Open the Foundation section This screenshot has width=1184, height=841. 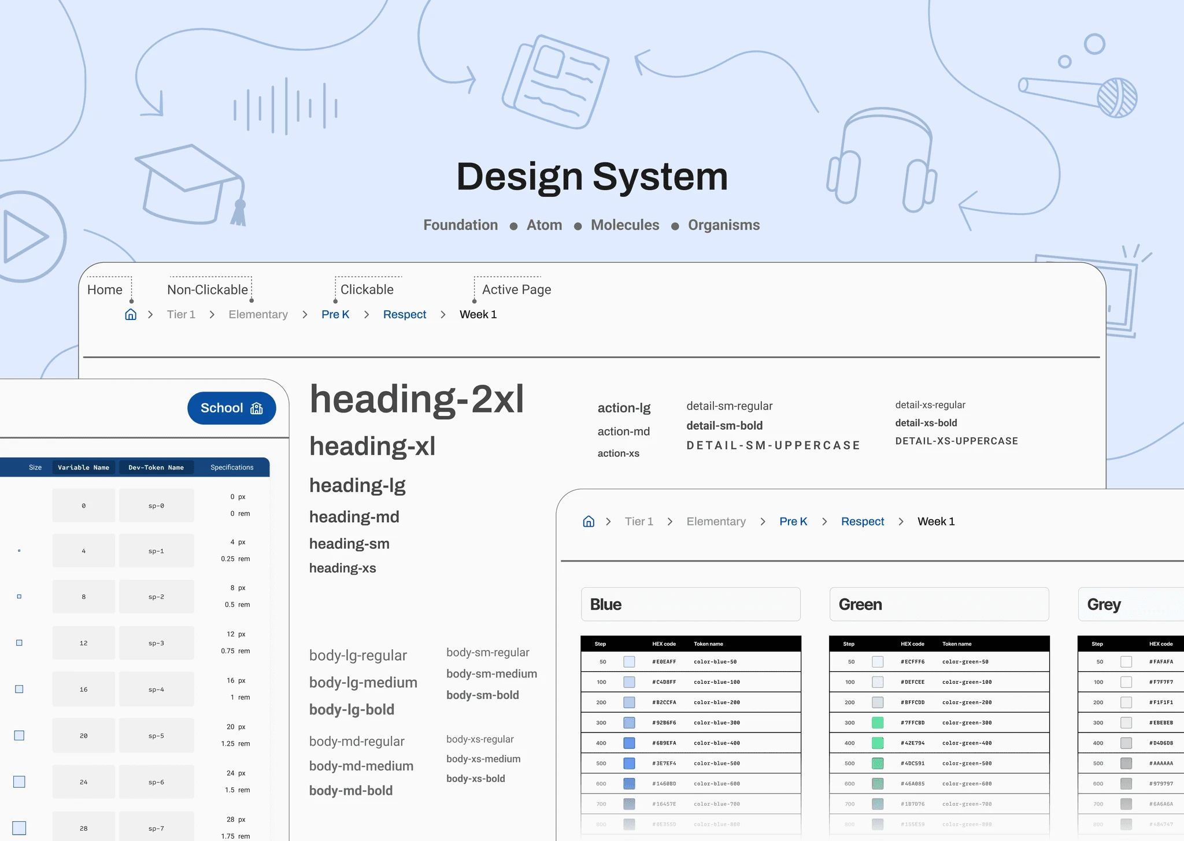pos(460,225)
